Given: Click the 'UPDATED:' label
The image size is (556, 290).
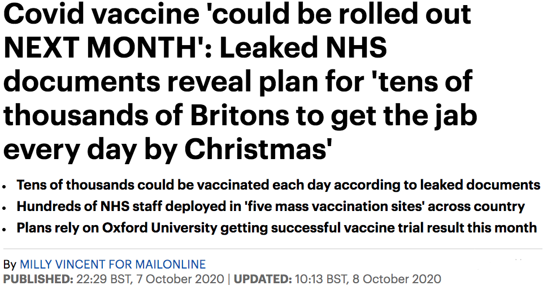Looking at the screenshot, I should (x=263, y=279).
